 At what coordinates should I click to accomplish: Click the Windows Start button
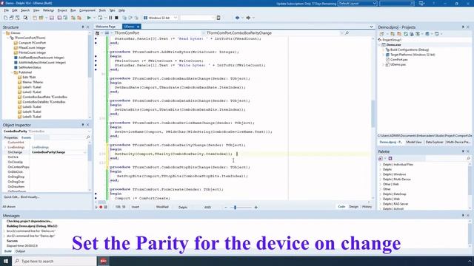(6, 261)
